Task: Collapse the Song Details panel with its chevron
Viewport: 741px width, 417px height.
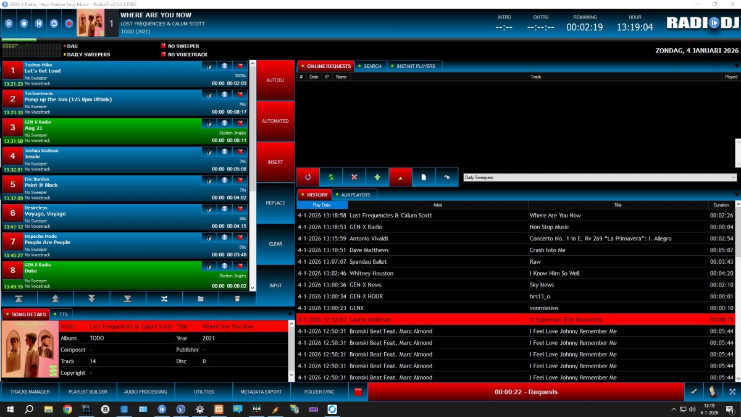Action: (290, 314)
